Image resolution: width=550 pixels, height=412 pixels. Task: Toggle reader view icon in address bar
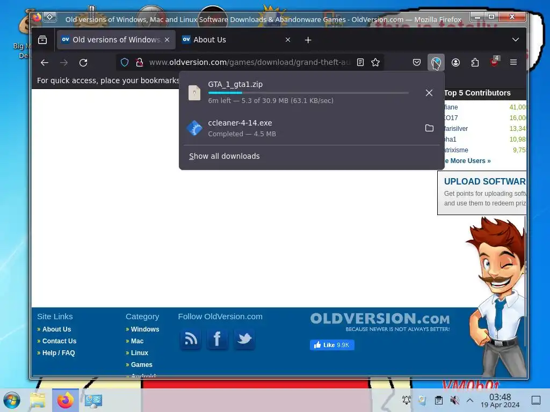[x=360, y=62]
